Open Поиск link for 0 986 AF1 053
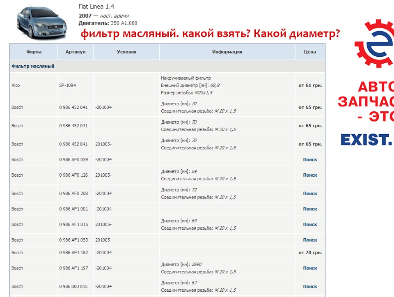The width and height of the screenshot is (394, 297). (x=310, y=240)
